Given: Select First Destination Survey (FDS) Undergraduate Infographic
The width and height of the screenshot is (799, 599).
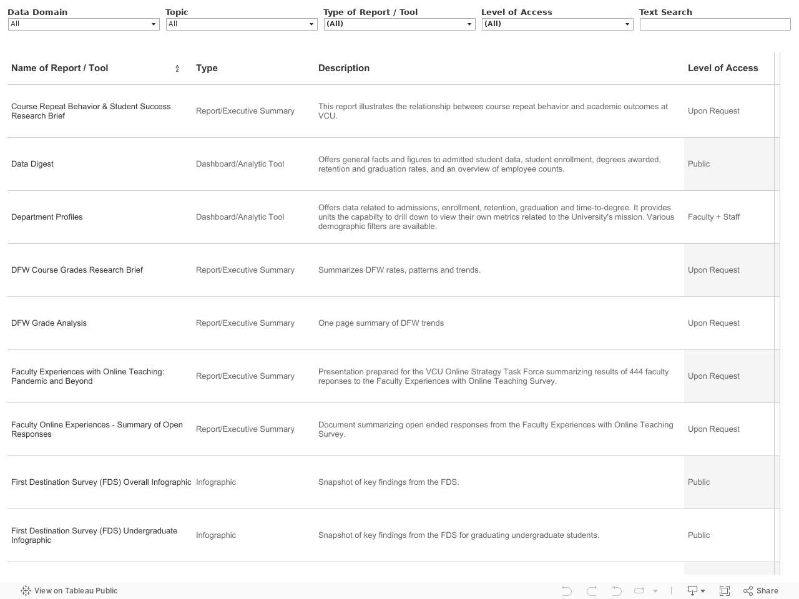Looking at the screenshot, I should coord(94,535).
